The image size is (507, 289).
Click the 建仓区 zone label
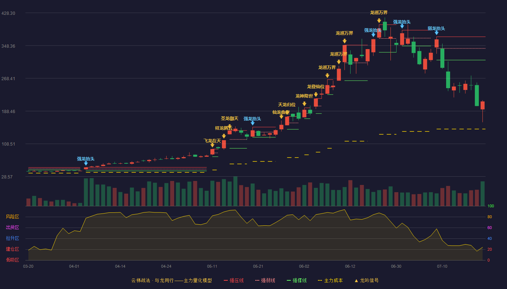click(13, 249)
